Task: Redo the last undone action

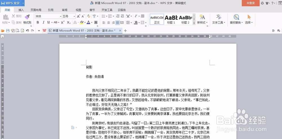Action: click(32, 31)
